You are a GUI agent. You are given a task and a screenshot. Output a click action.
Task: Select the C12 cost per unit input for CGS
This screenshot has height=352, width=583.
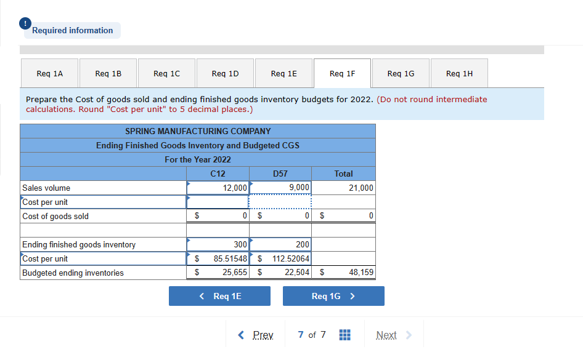pos(218,202)
